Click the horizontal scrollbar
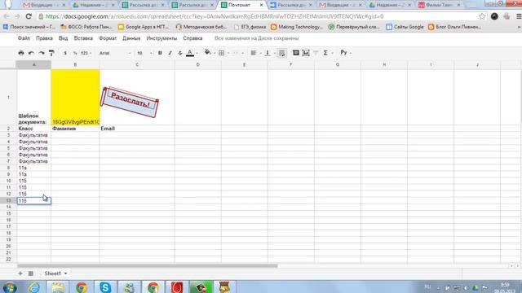Viewport: 522px width, 293px height. (147, 266)
